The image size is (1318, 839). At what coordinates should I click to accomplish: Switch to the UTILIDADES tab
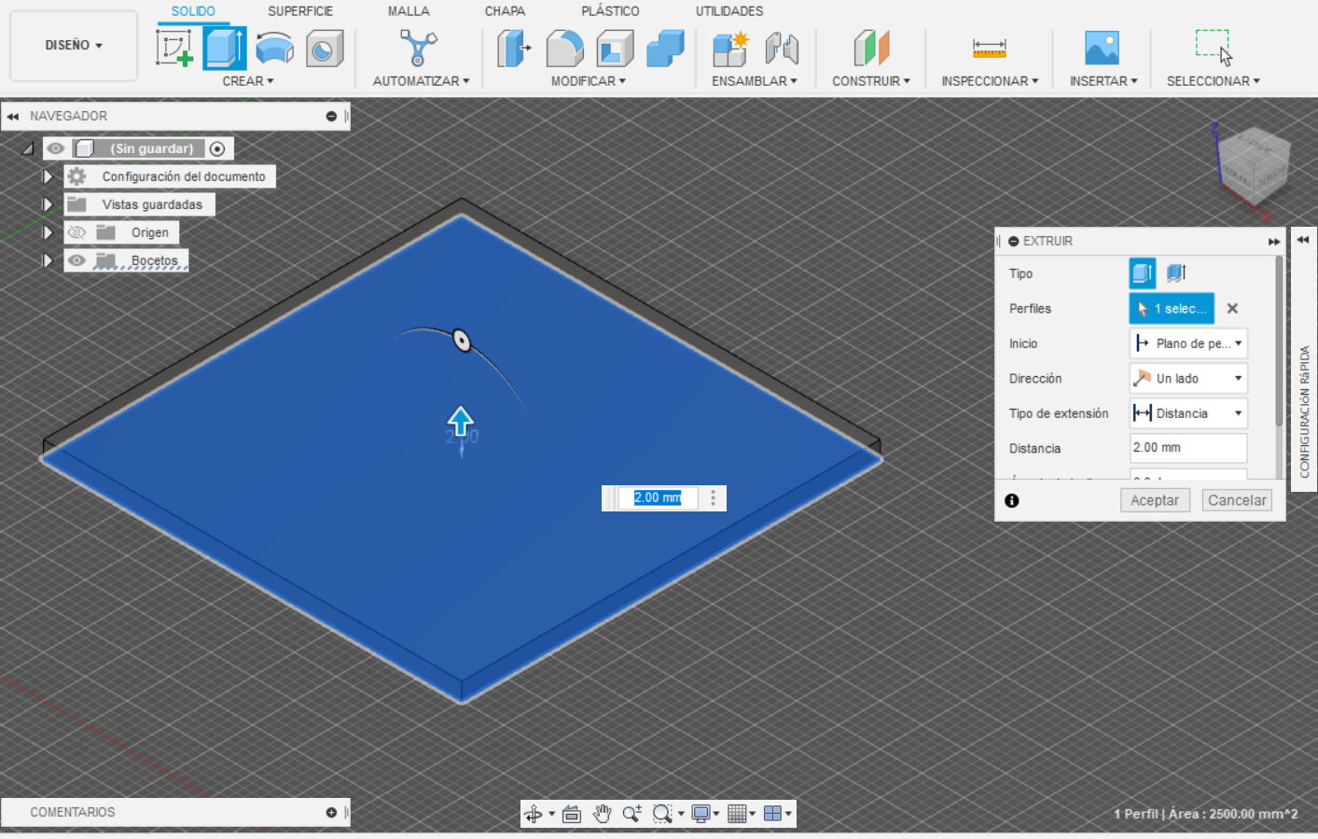click(x=729, y=11)
